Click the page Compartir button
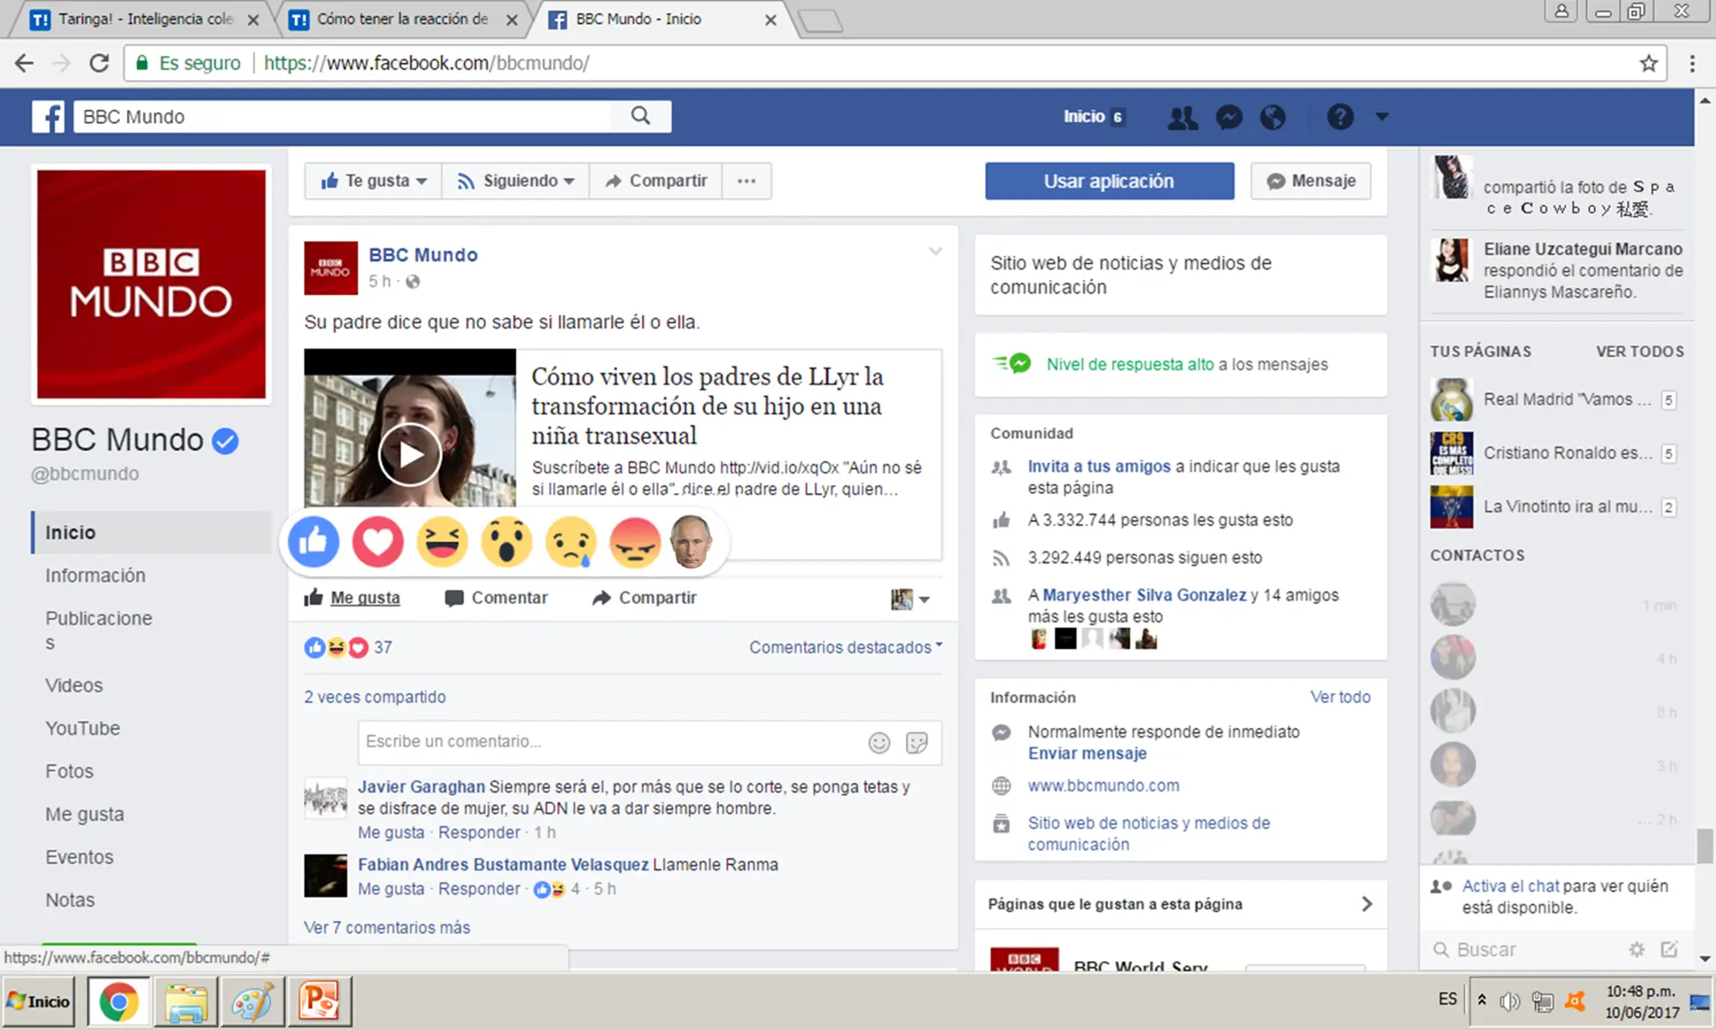Screen dimensions: 1716x1030 pyautogui.click(x=656, y=181)
